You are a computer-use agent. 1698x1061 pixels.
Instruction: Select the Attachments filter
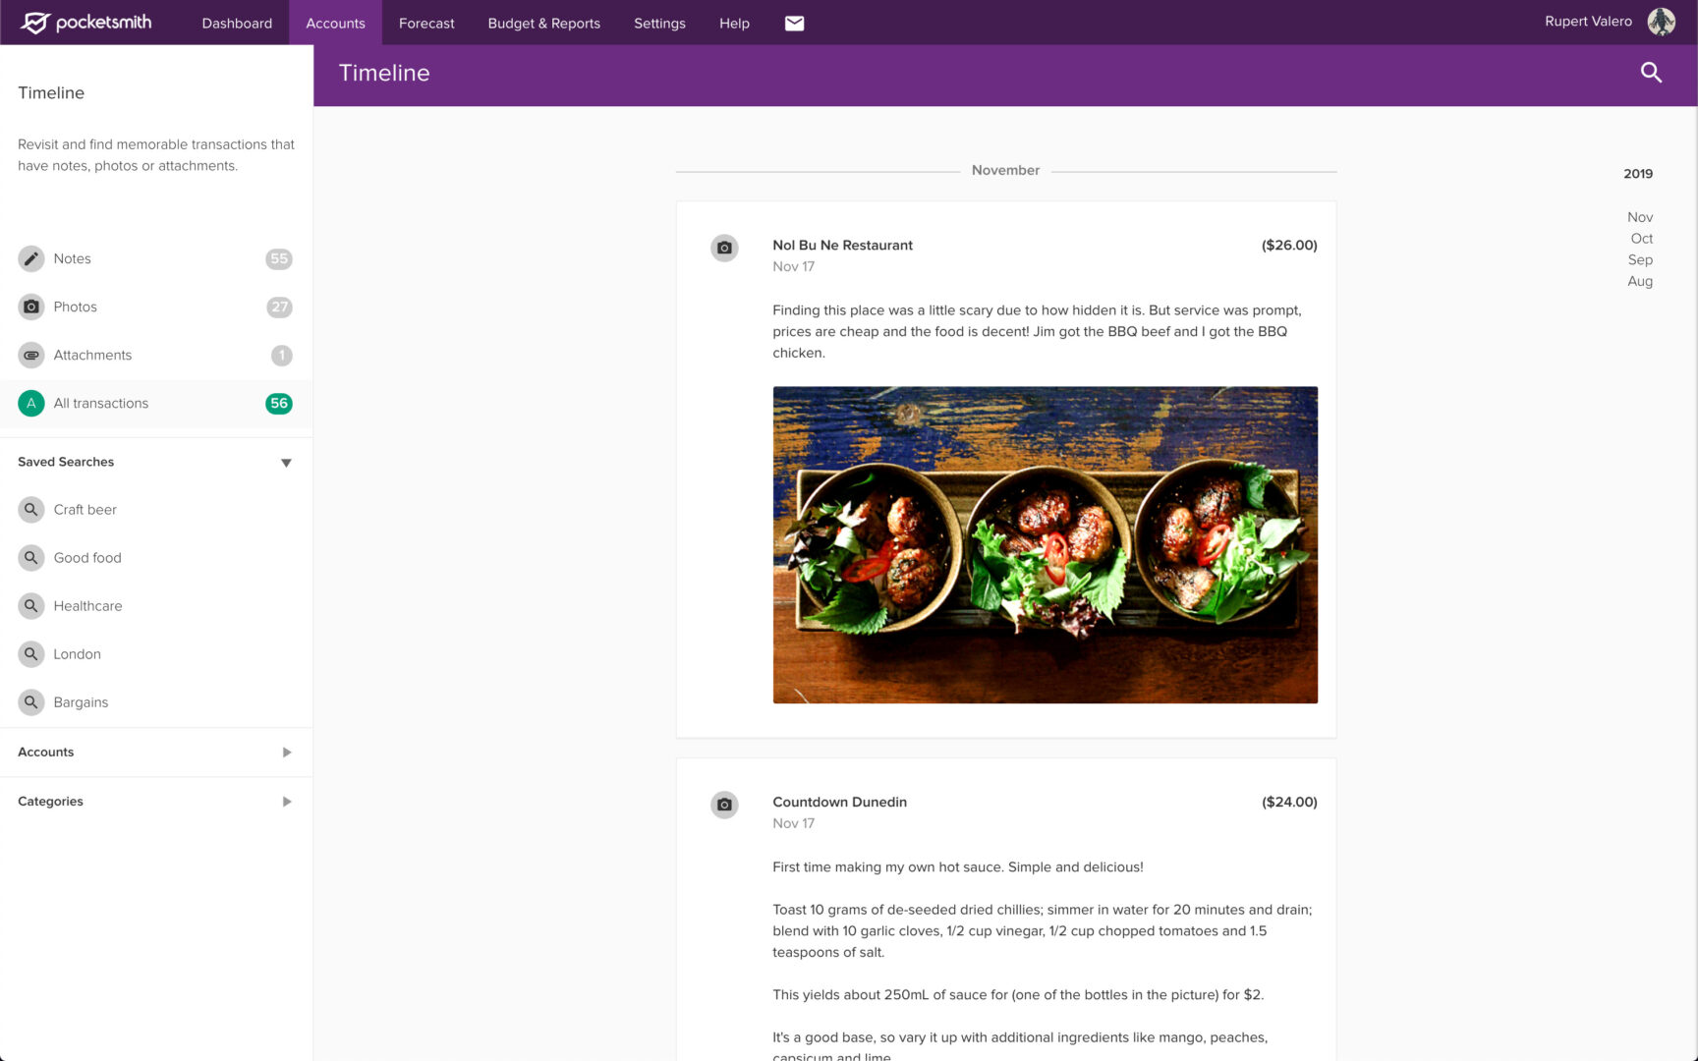tap(156, 355)
